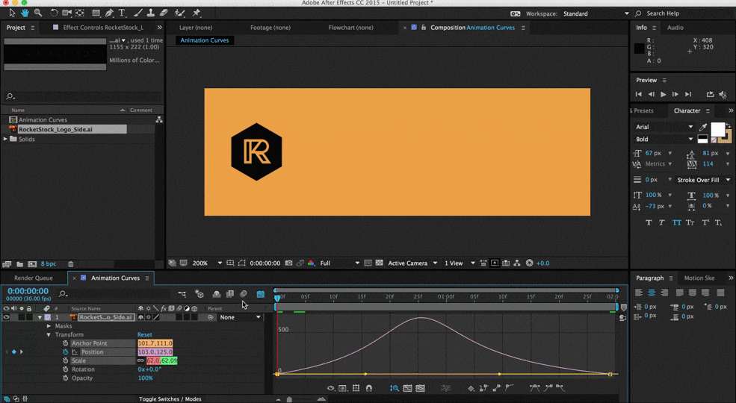Click the Transform Reset link
This screenshot has width=736, height=403.
pyautogui.click(x=144, y=334)
